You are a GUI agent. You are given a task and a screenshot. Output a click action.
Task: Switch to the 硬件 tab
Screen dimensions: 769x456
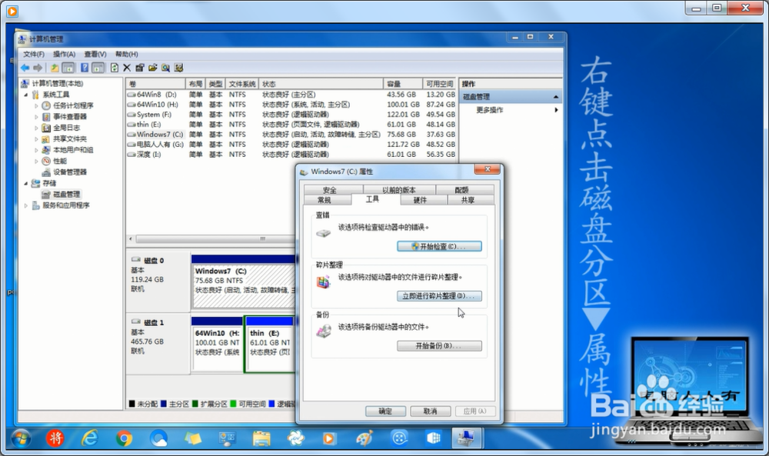pyautogui.click(x=420, y=200)
